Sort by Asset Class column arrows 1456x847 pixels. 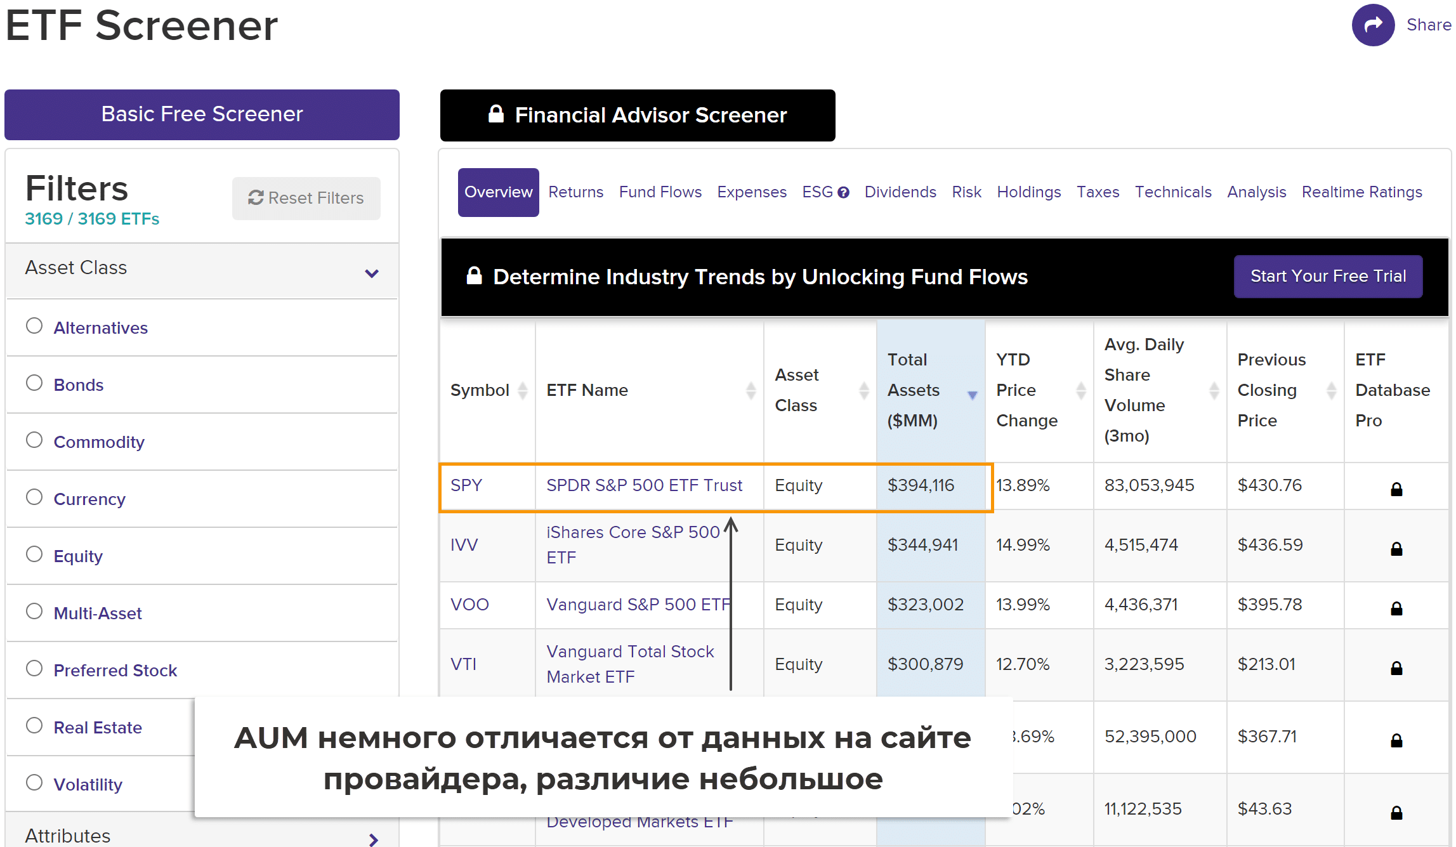tap(863, 390)
